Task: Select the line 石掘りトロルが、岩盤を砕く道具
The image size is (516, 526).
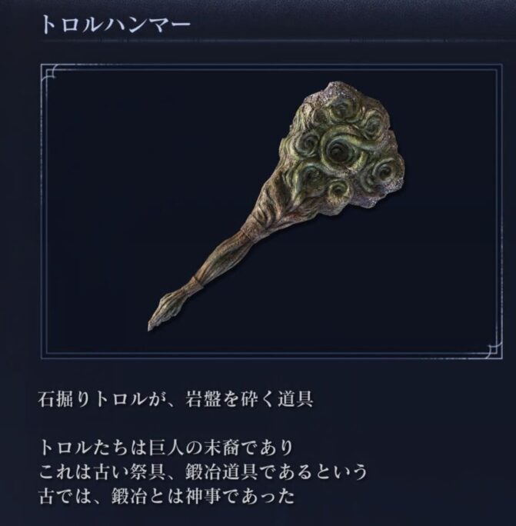Action: (x=176, y=400)
